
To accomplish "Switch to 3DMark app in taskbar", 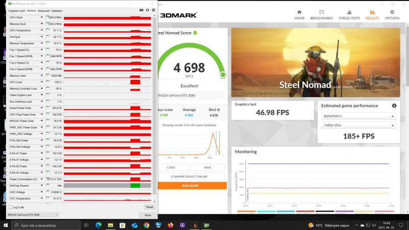I will 194,225.
